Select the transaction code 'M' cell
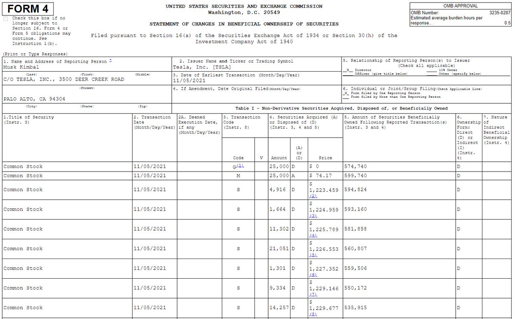The width and height of the screenshot is (515, 319). point(238,176)
